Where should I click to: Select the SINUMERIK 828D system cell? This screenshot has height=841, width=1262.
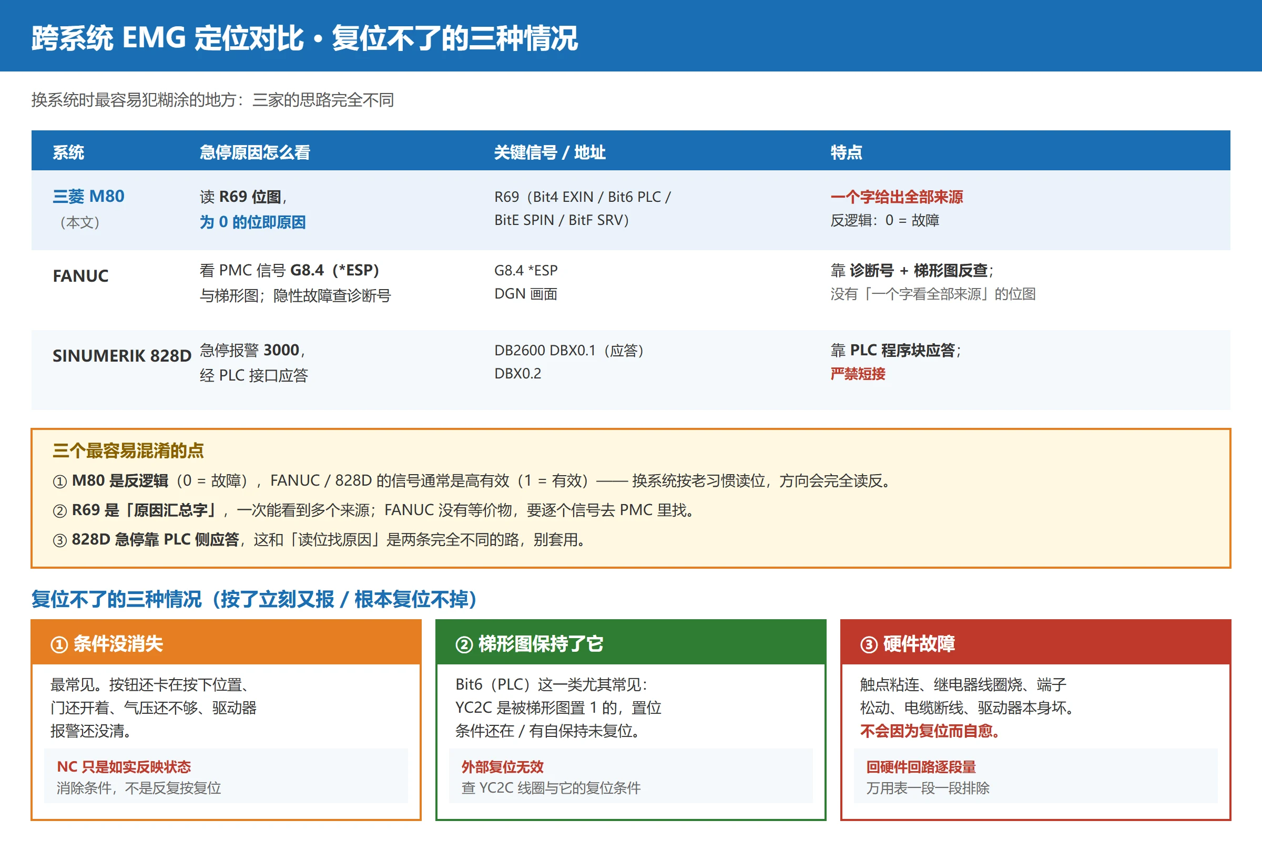122,356
